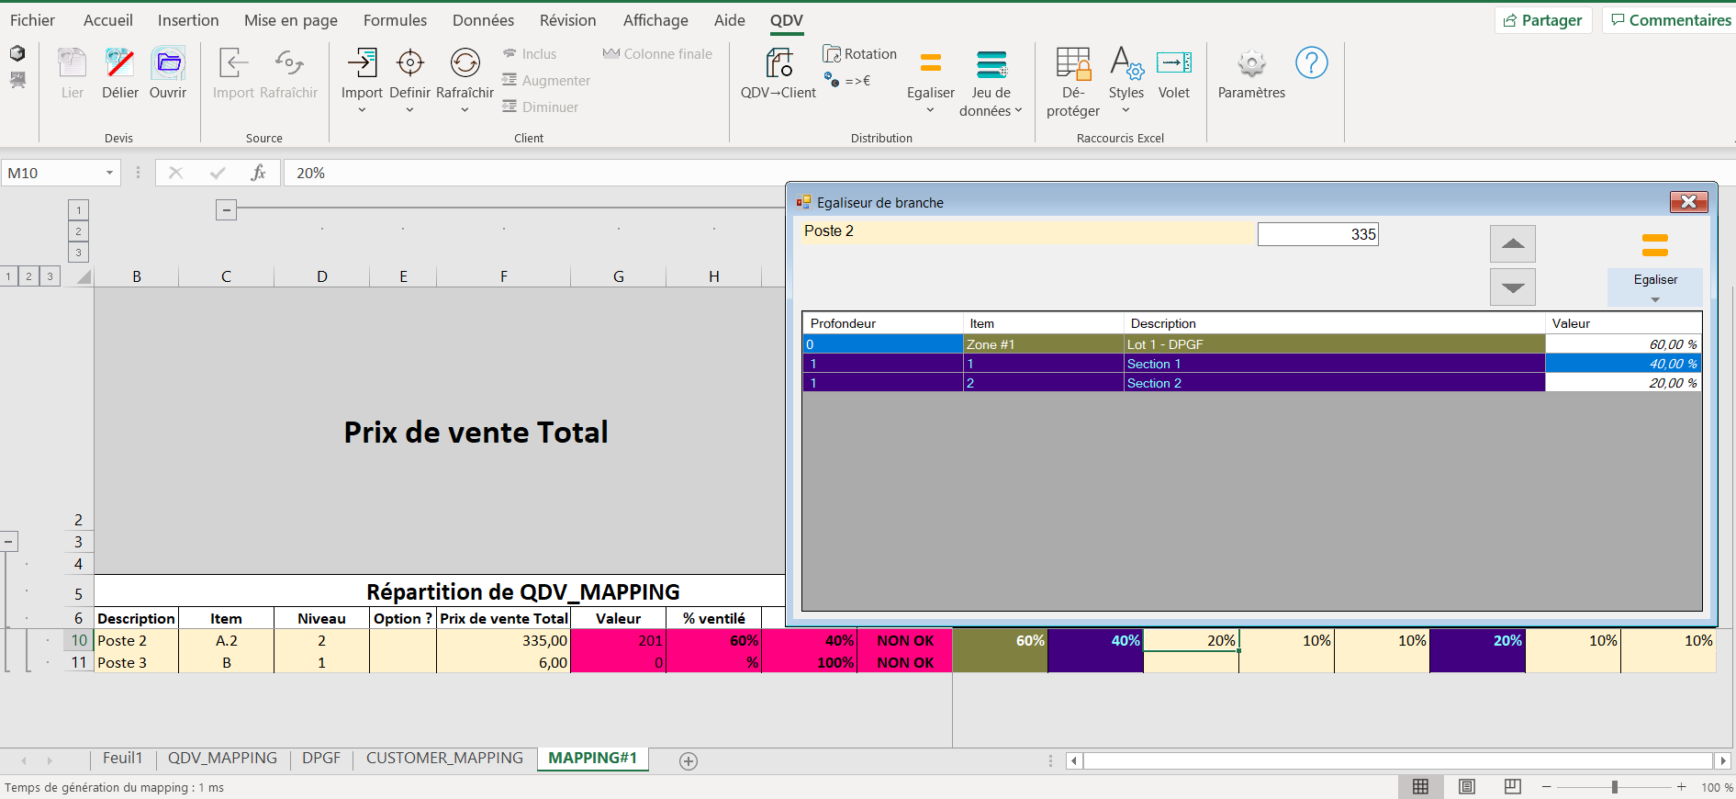Viewport: 1736px width, 799px height.
Task: Click the Definir target icon
Action: (x=409, y=63)
